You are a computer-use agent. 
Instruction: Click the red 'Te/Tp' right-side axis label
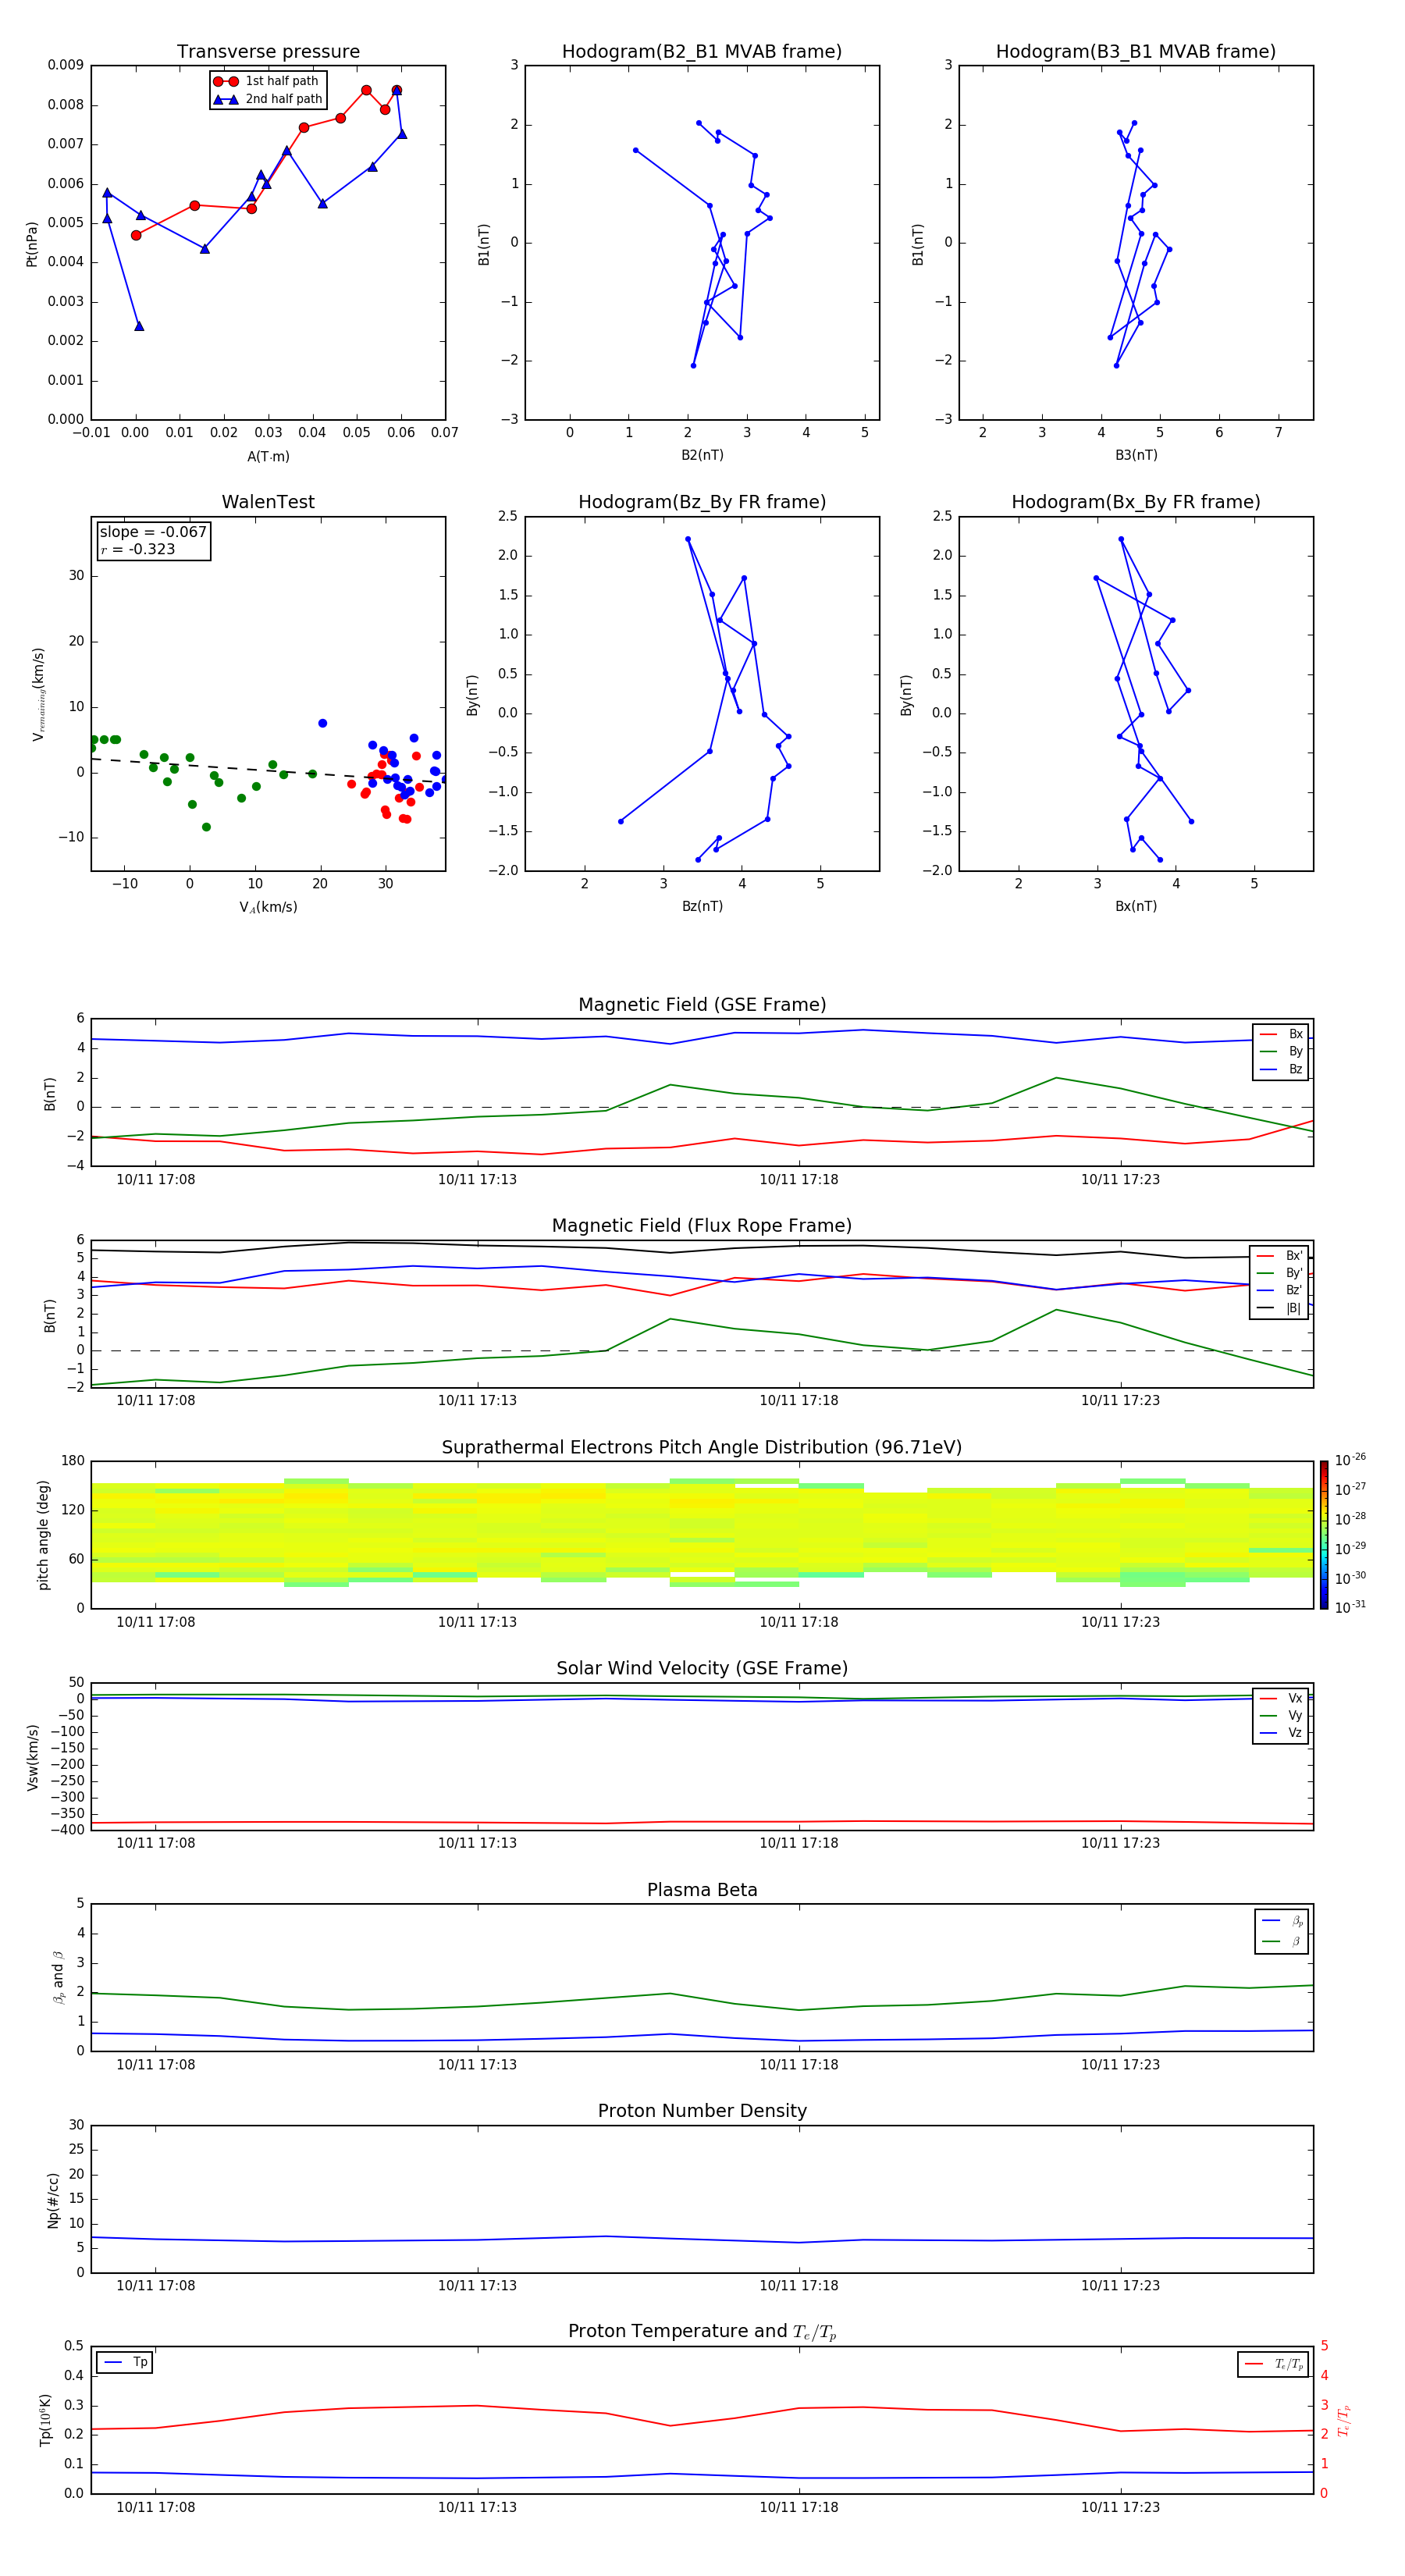(1344, 2421)
